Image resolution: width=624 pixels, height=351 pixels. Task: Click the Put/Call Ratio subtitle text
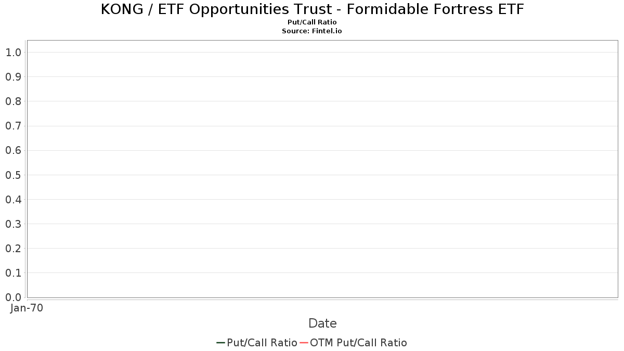pyautogui.click(x=312, y=22)
